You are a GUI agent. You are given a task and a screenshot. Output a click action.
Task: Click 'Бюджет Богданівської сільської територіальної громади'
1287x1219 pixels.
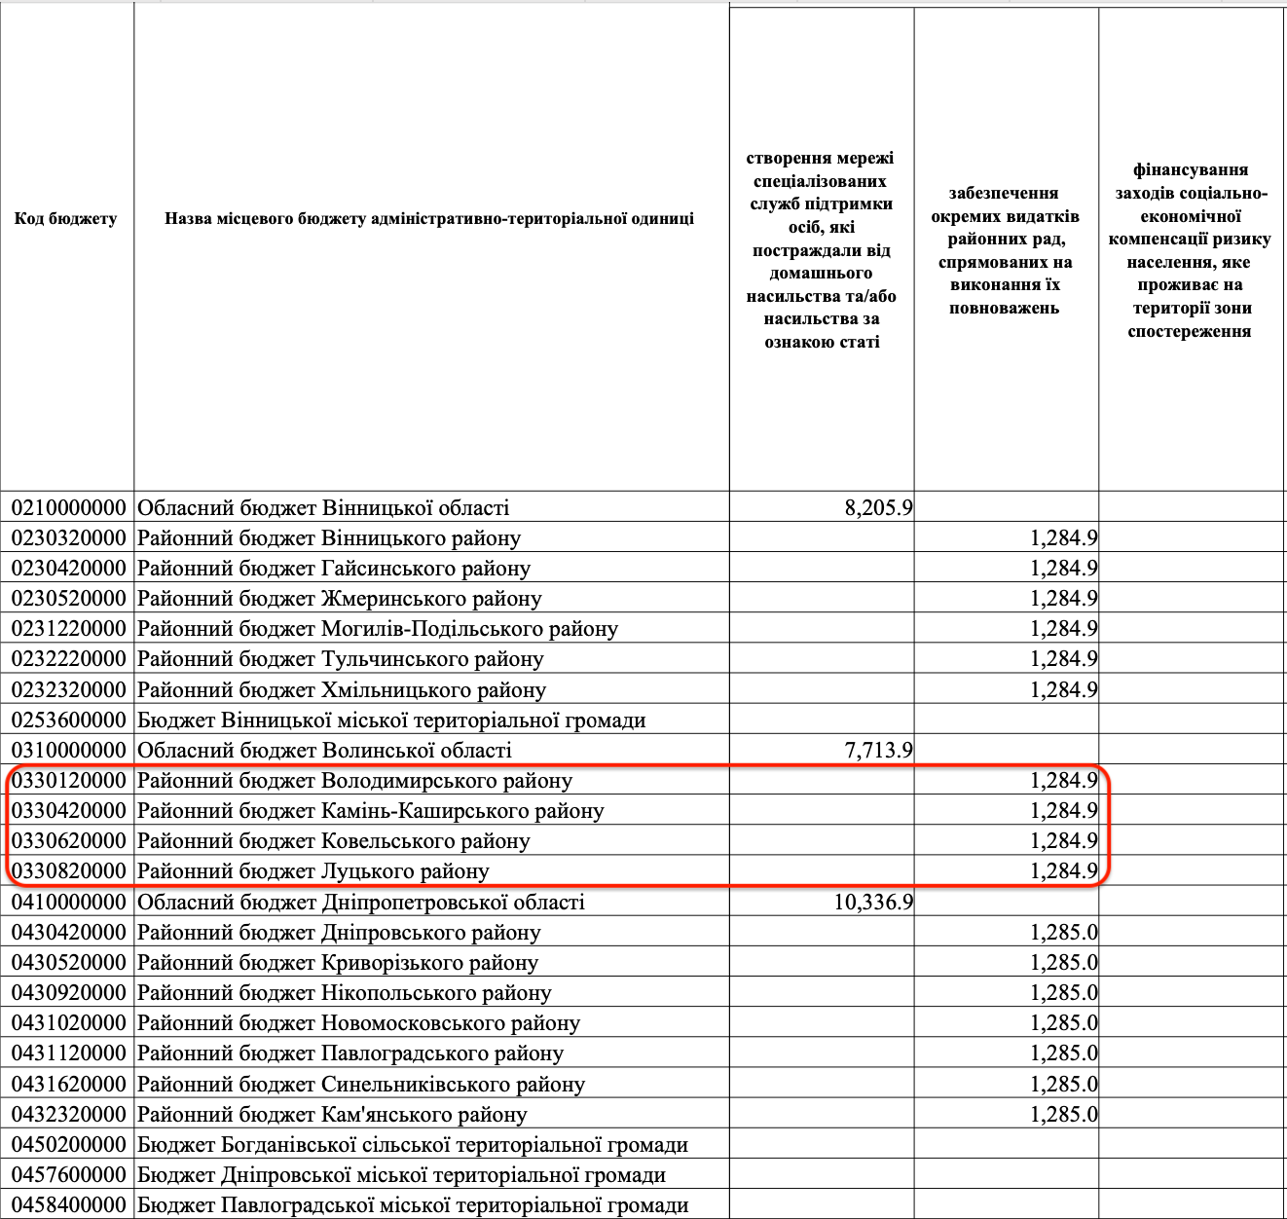pyautogui.click(x=413, y=1145)
